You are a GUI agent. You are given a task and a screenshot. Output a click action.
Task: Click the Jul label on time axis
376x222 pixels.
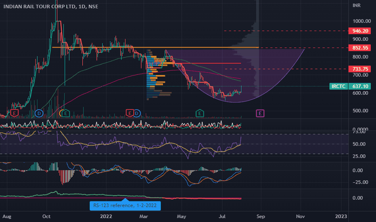222,216
